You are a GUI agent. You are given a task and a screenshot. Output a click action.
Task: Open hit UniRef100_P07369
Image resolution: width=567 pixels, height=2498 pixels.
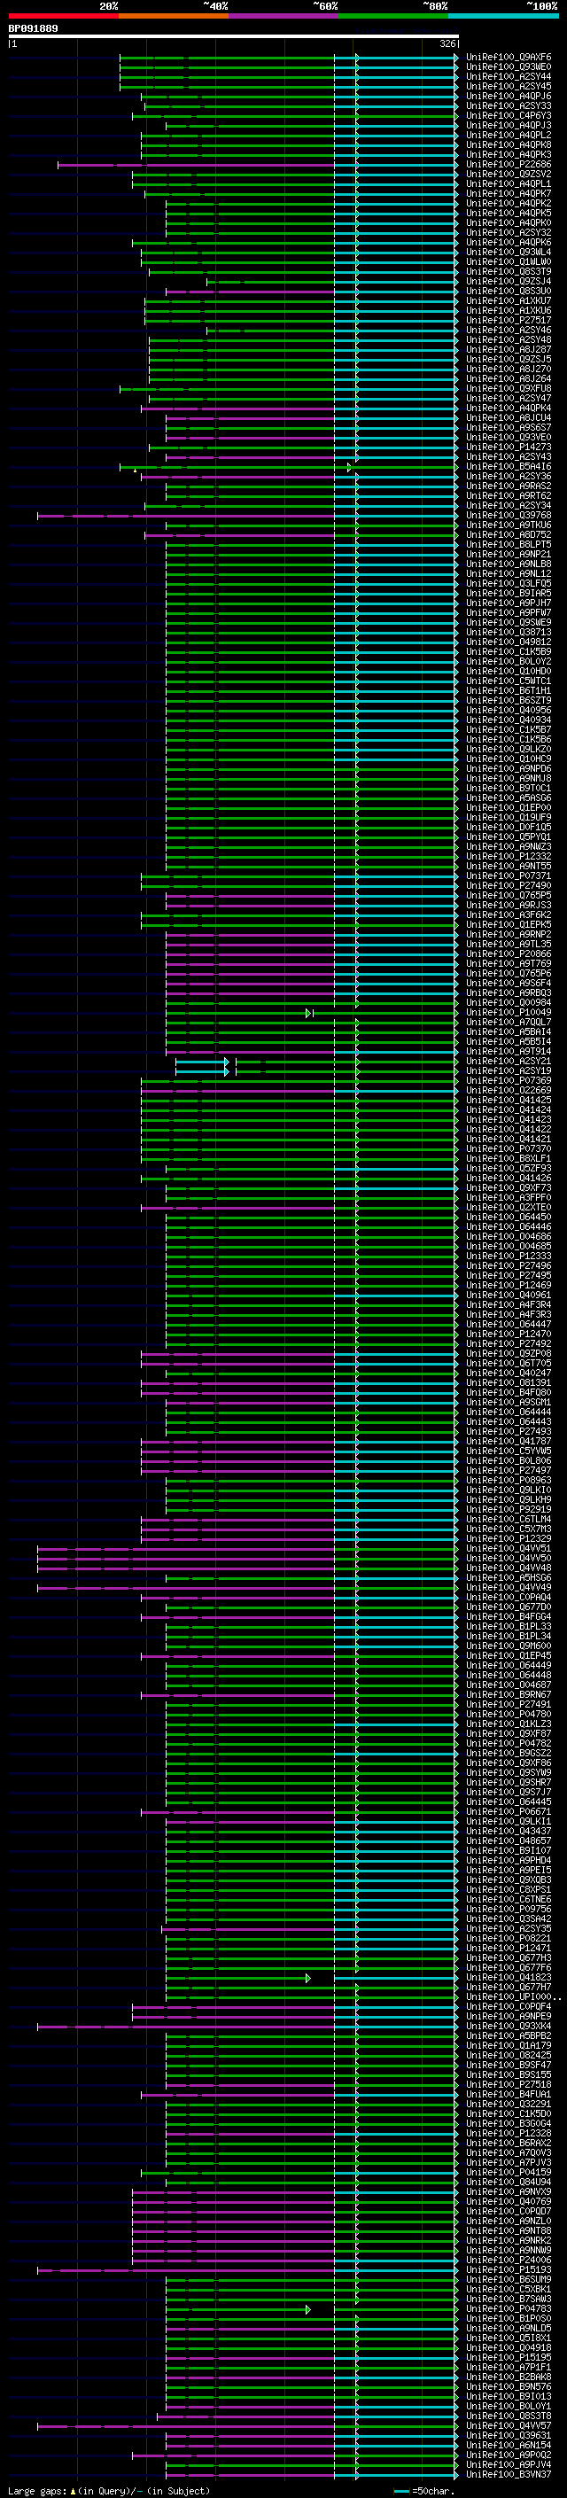tap(509, 1080)
